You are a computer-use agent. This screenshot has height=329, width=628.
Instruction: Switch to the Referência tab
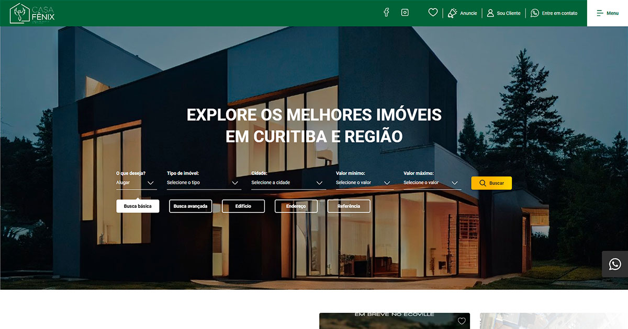[349, 206]
